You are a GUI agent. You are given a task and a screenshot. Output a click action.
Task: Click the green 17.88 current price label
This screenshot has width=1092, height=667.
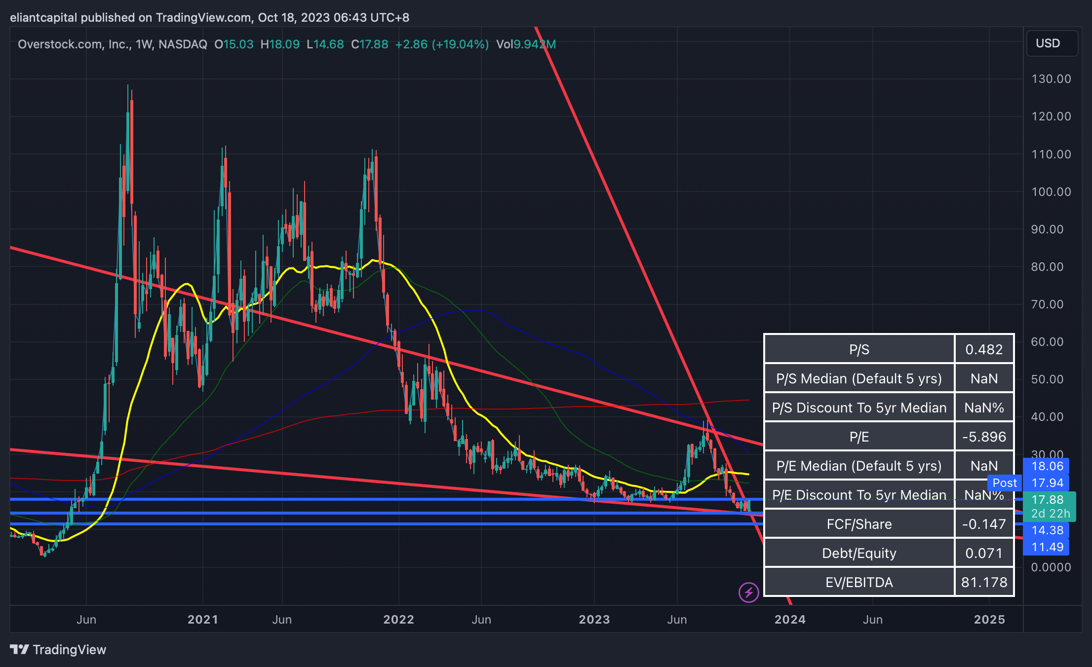(x=1048, y=500)
